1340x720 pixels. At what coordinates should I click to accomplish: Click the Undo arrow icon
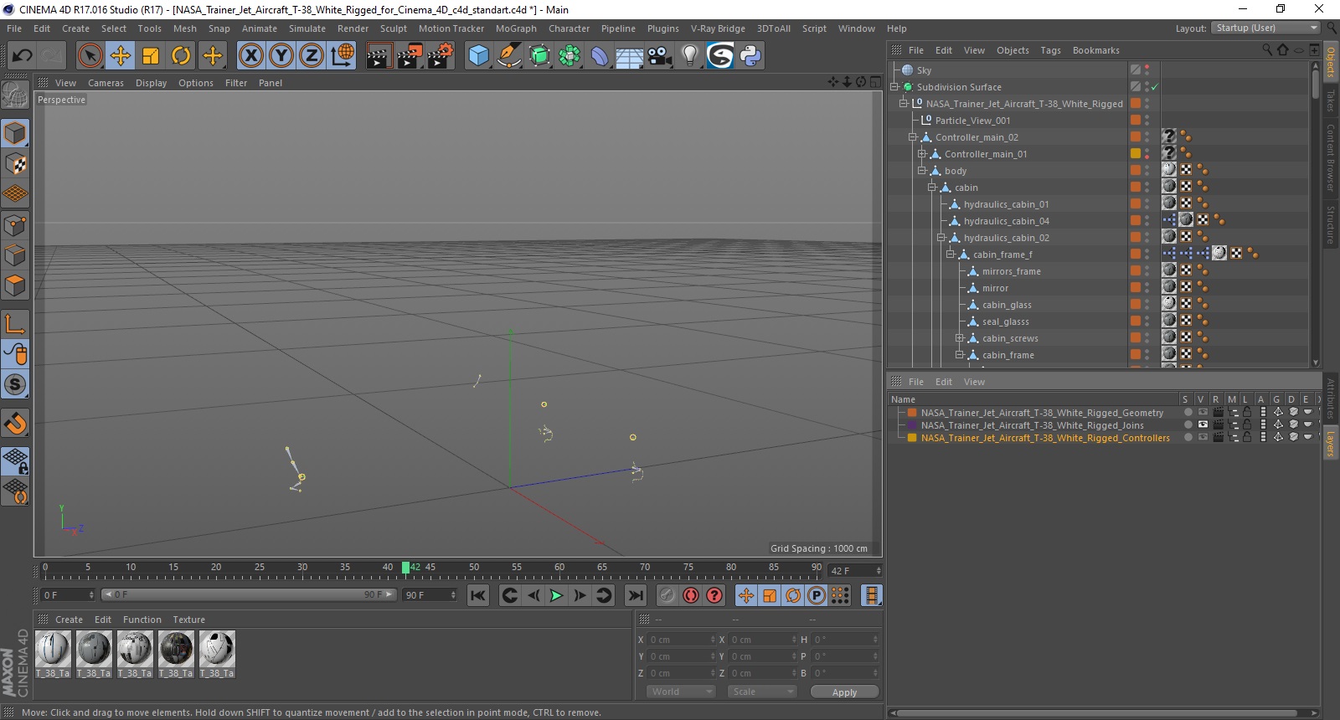(x=22, y=56)
